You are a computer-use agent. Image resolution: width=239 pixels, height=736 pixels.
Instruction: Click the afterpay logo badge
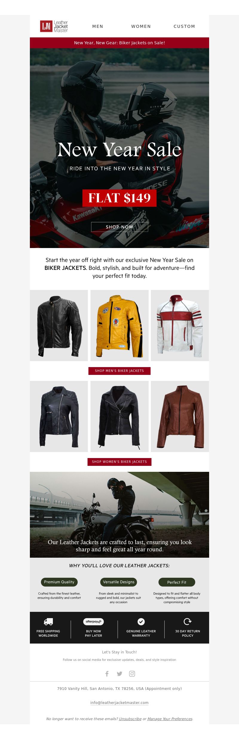point(94,621)
